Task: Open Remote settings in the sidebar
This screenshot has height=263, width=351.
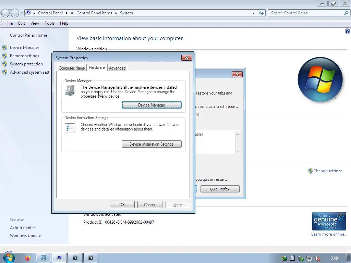Action: 24,56
